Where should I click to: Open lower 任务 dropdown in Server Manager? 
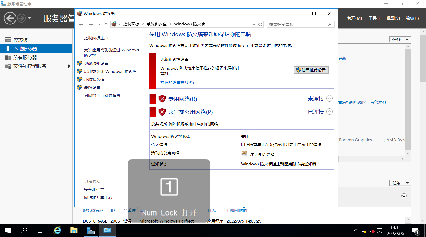400,183
